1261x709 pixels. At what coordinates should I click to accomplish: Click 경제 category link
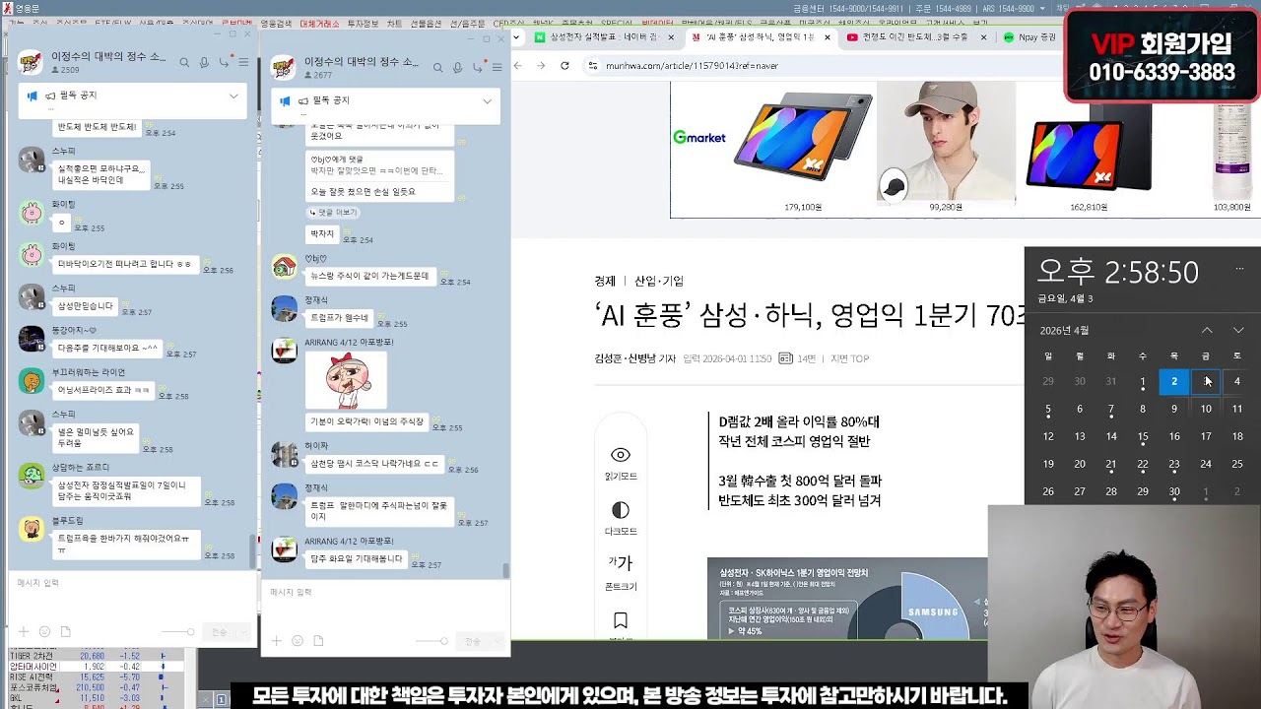tap(605, 281)
